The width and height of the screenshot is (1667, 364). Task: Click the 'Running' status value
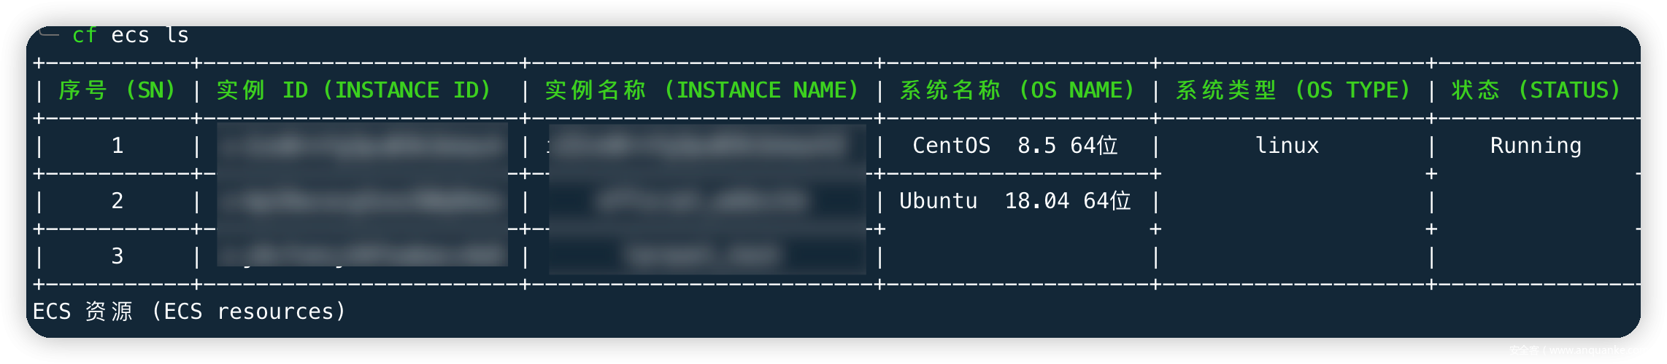tap(1536, 146)
